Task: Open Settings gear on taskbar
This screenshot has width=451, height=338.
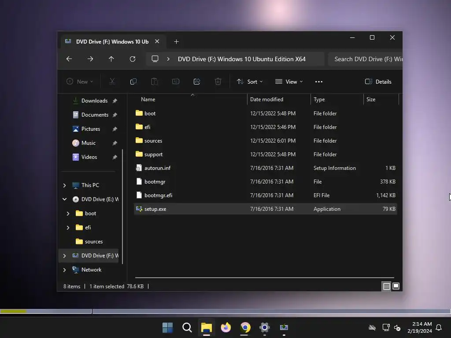Action: pyautogui.click(x=265, y=327)
